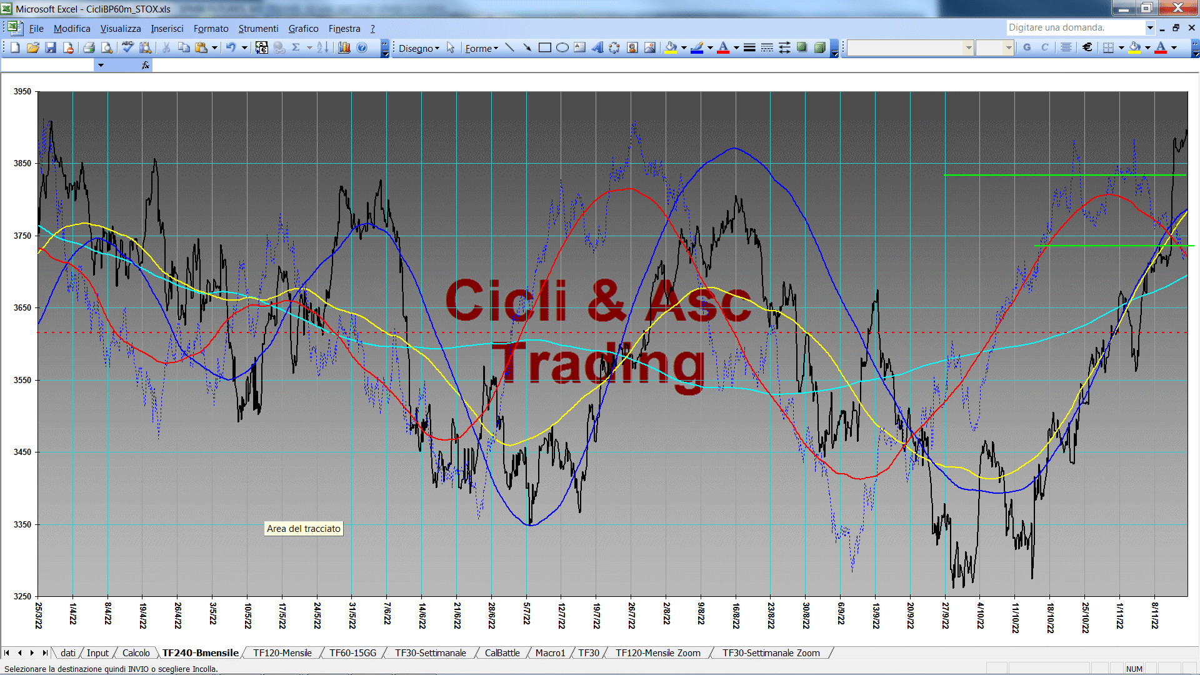The image size is (1200, 675).
Task: Open font size combo box
Action: (994, 47)
